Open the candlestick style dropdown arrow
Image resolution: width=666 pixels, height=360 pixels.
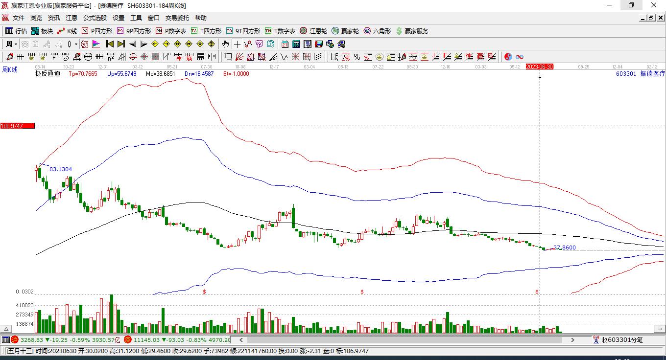pos(76,44)
